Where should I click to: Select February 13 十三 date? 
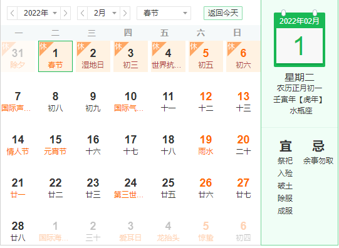243,101
